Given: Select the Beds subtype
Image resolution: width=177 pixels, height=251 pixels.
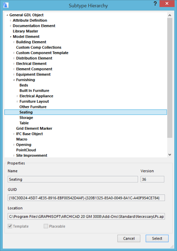Looking at the screenshot, I should pyautogui.click(x=24, y=85).
